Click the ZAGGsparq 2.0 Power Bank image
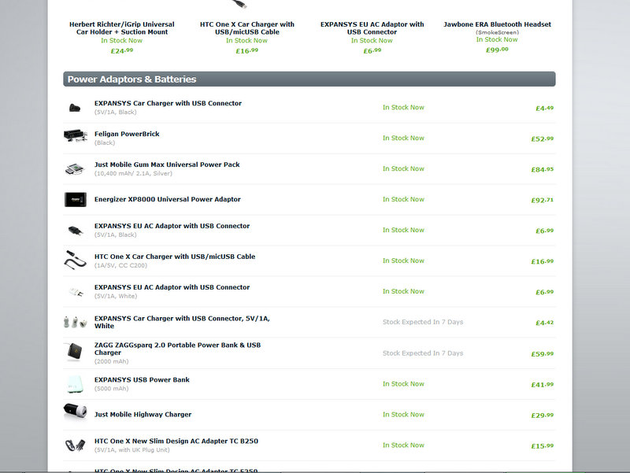The image size is (630, 473). [x=74, y=351]
